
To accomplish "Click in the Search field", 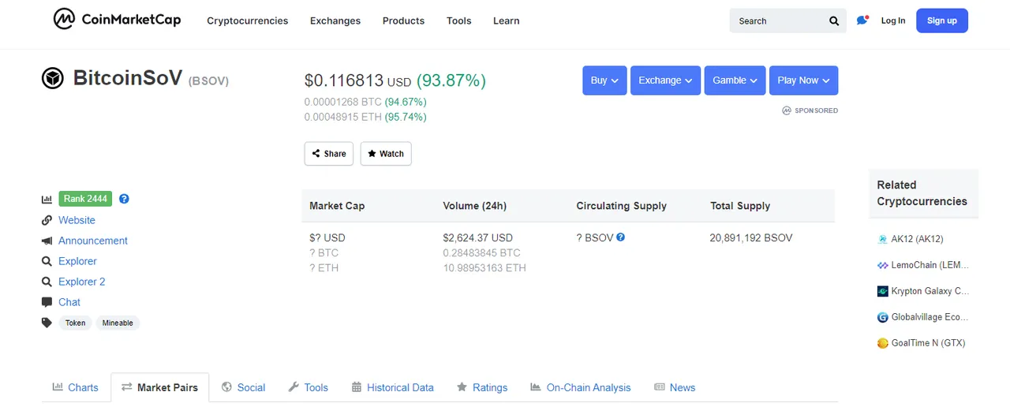I will 777,21.
